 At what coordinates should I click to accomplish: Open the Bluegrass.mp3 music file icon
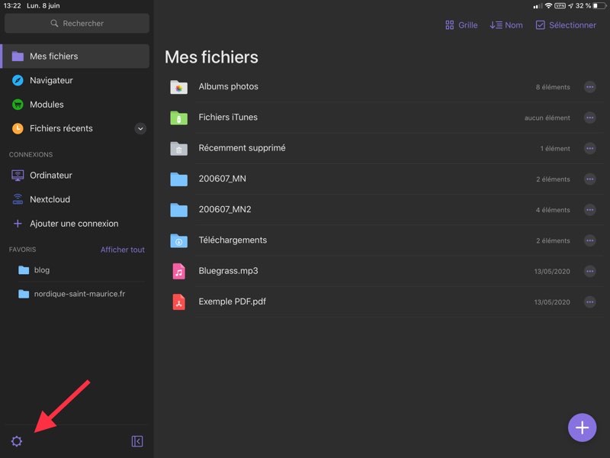click(178, 271)
